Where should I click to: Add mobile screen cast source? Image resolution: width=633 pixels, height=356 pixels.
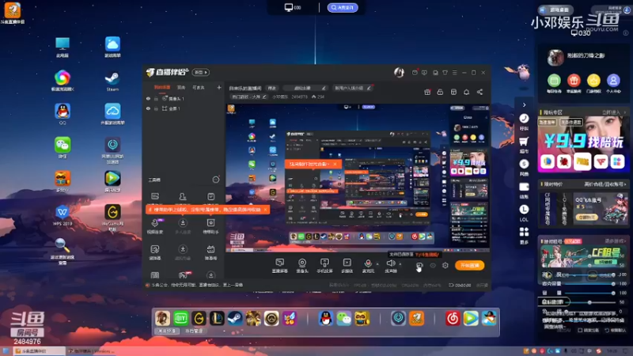pyautogui.click(x=324, y=266)
